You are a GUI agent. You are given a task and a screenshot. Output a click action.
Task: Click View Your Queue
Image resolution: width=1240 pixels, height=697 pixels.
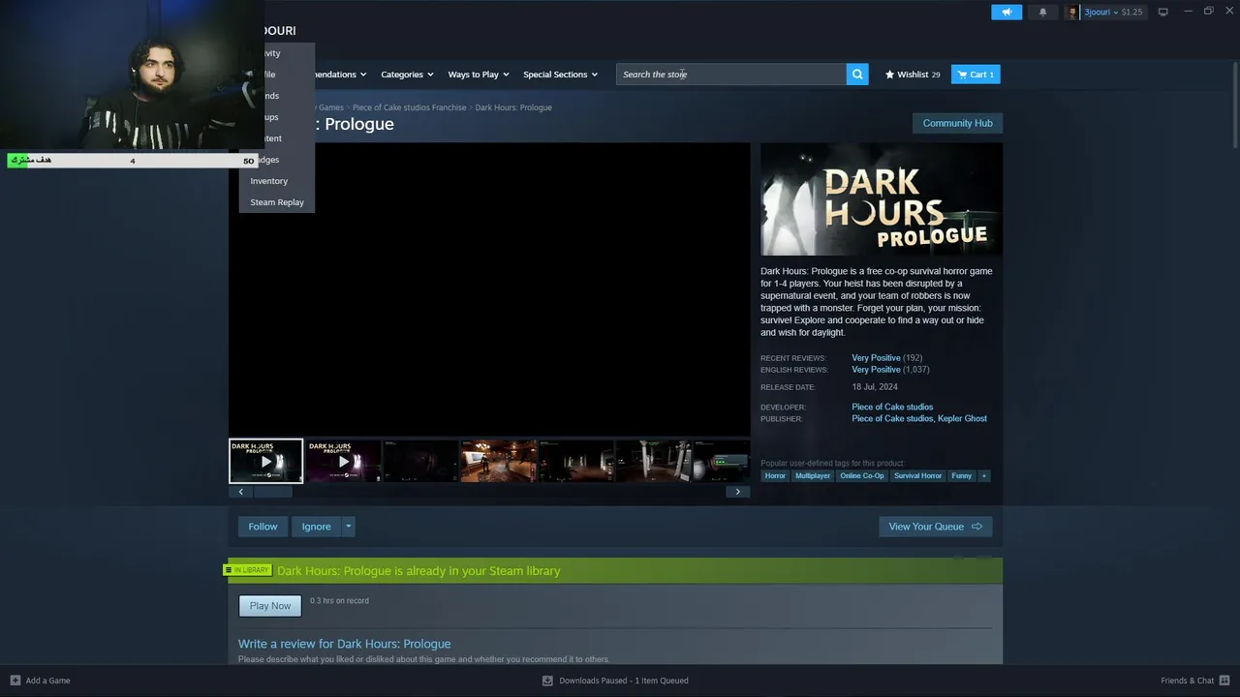click(935, 527)
